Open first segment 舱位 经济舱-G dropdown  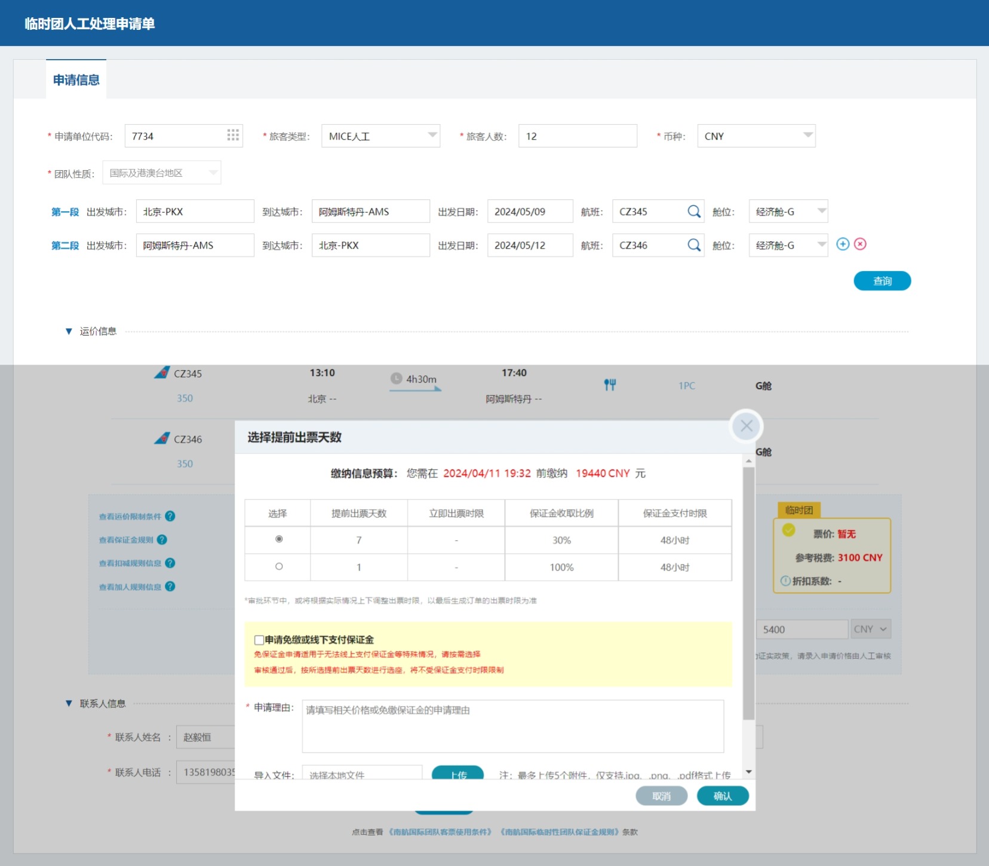(821, 211)
